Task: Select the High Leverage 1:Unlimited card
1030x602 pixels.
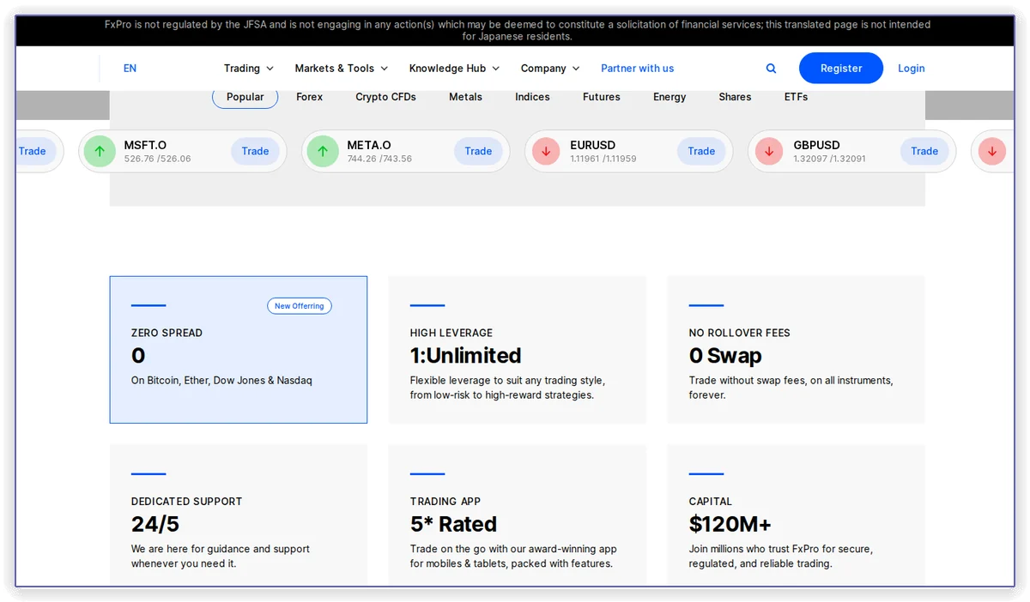Action: 518,350
